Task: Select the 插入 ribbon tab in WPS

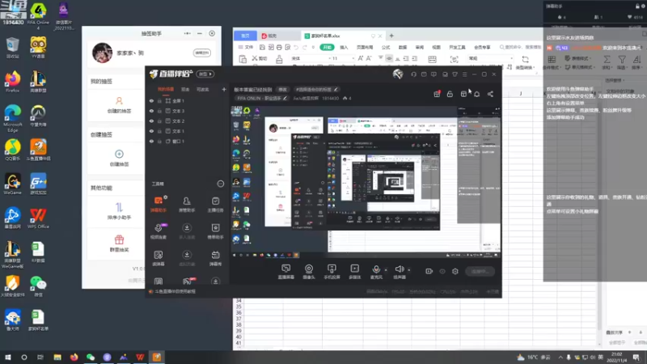Action: click(344, 48)
